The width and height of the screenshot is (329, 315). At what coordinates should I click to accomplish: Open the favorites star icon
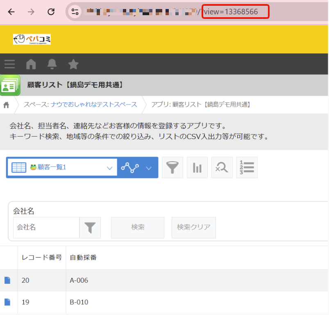pyautogui.click(x=73, y=64)
